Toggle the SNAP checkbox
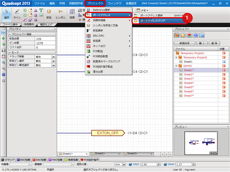Screen dimensions: 230x172 tap(165, 164)
